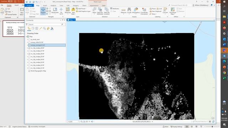The image size is (228, 128).
Task: Click the Convert labels tool
Action: click(x=165, y=11)
